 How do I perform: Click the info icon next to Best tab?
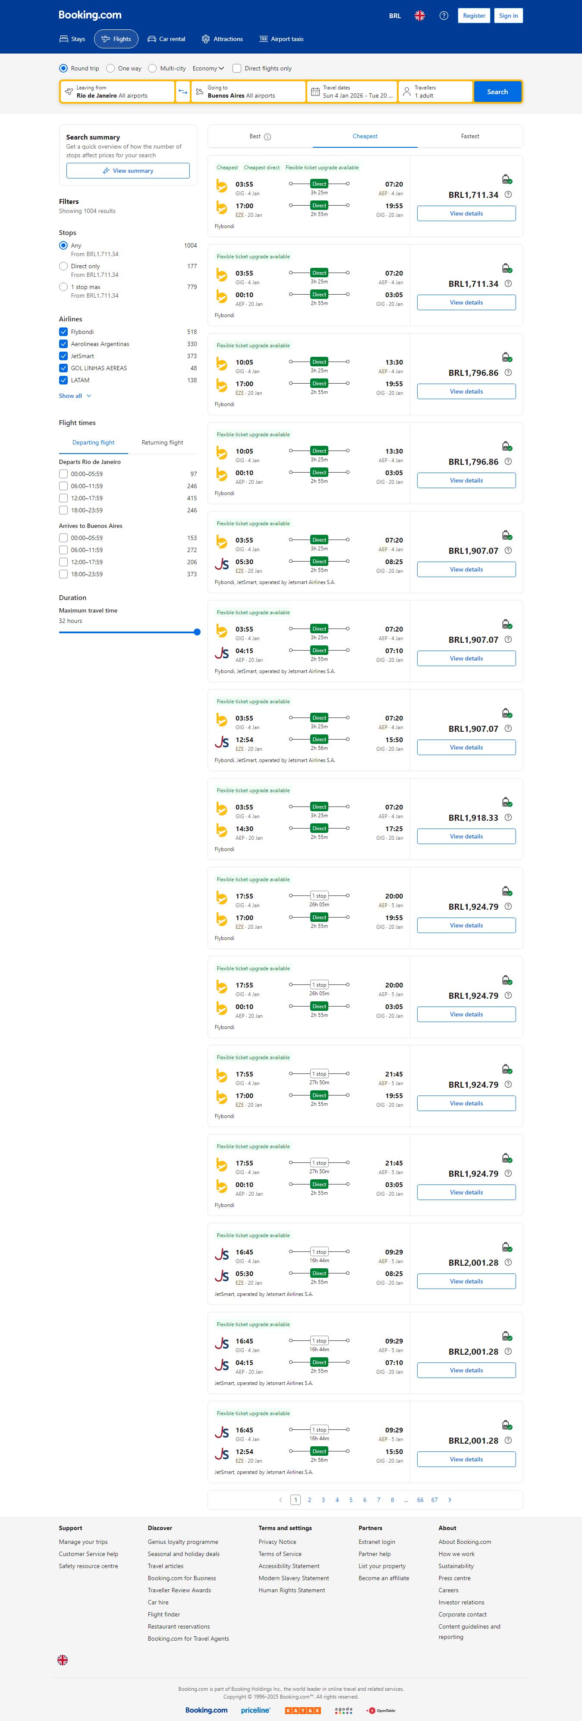click(267, 137)
